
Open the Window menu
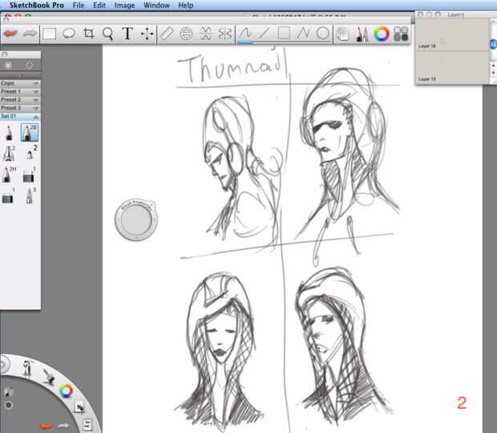156,6
